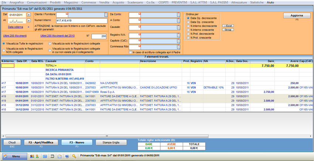
Task: Clear the Registro IVA field red X
Action: (140, 33)
